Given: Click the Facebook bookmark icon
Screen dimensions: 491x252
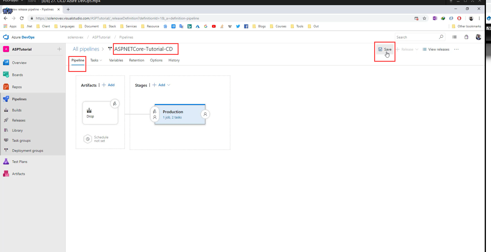Looking at the screenshot, I should tap(246, 26).
